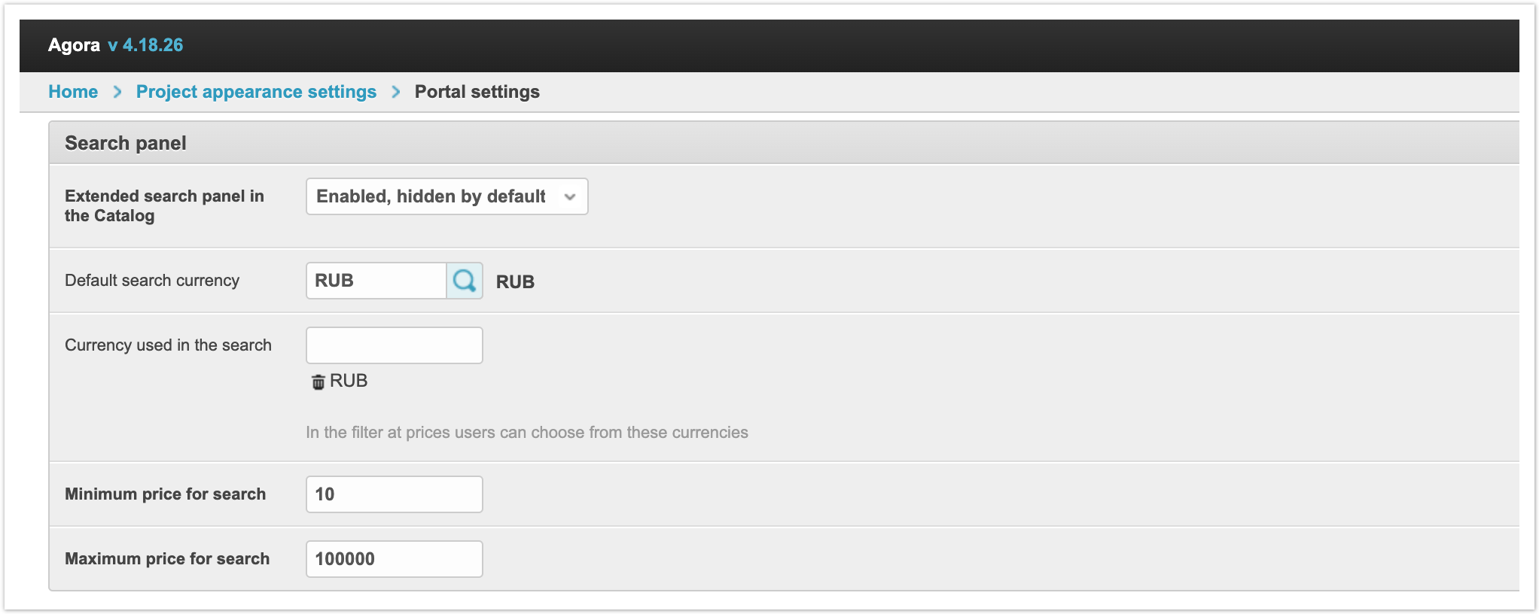Click the Minimum price for search label

pos(165,494)
